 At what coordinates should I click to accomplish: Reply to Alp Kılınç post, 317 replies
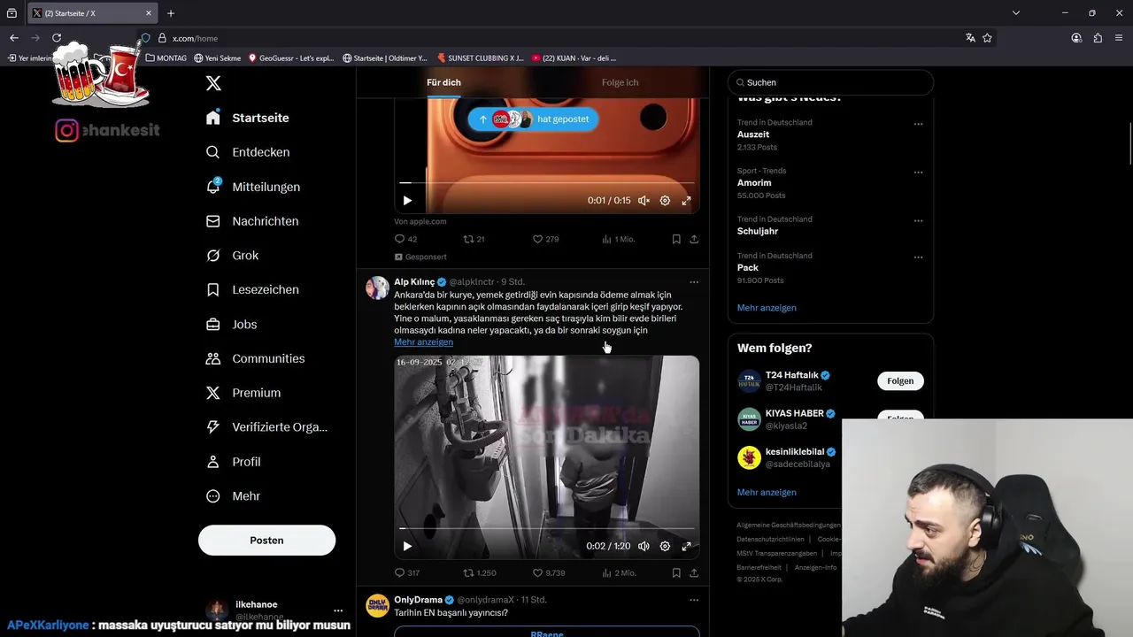tap(407, 573)
